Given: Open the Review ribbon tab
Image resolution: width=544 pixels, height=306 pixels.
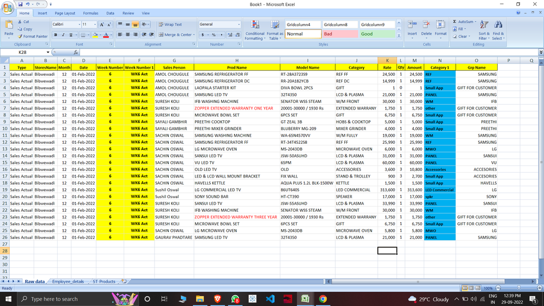Looking at the screenshot, I should 128,13.
